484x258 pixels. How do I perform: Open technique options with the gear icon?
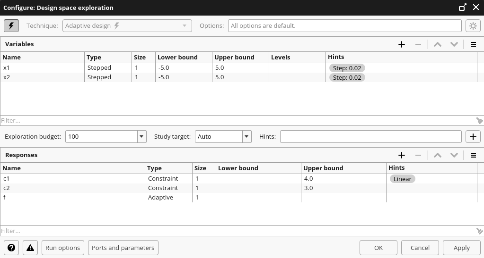point(473,25)
